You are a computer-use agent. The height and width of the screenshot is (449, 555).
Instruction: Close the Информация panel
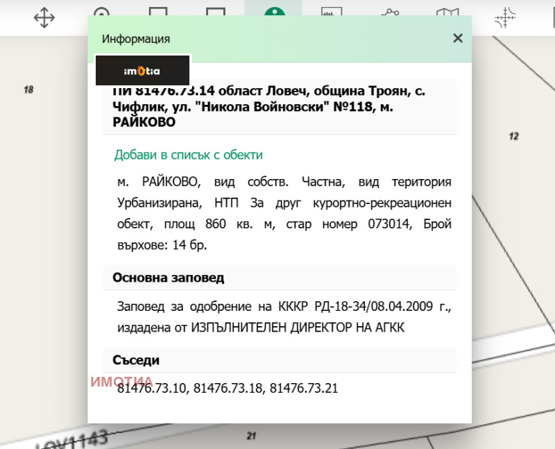coord(457,38)
